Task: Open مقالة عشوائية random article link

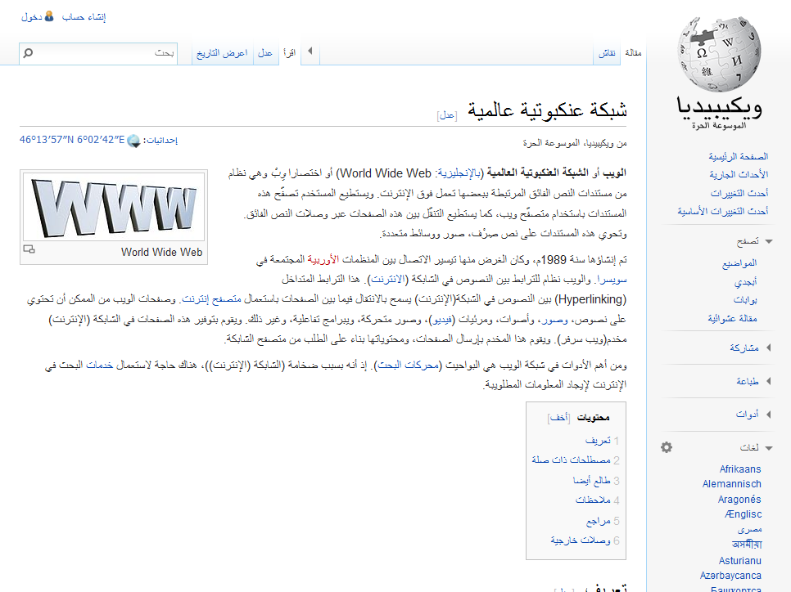Action: [733, 318]
